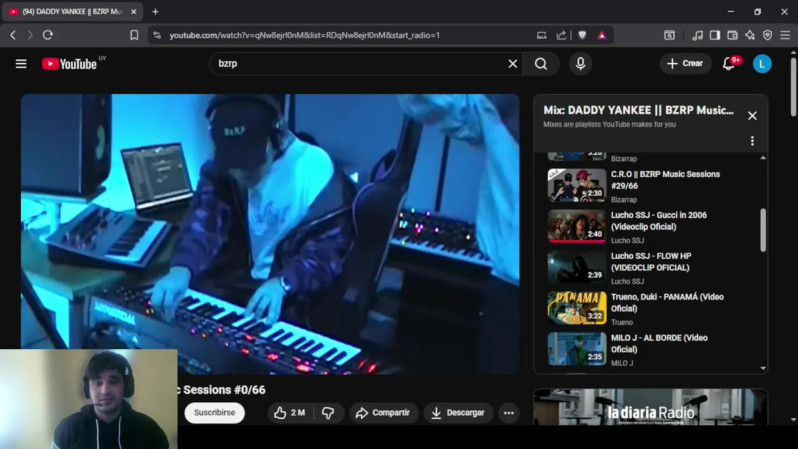Screen dimensions: 798x449
Task: Open Brave Wallet icon
Action: coord(733,36)
